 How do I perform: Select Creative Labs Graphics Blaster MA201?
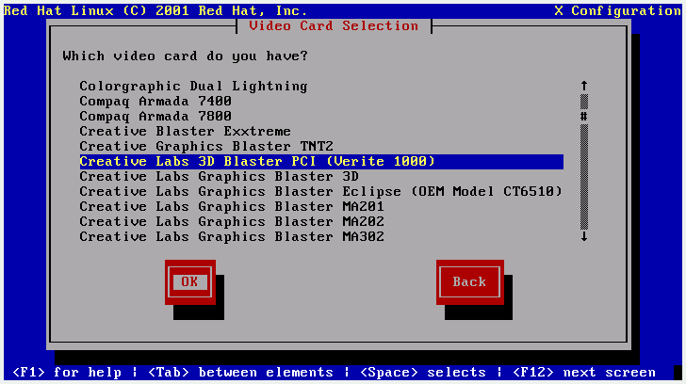click(x=232, y=207)
